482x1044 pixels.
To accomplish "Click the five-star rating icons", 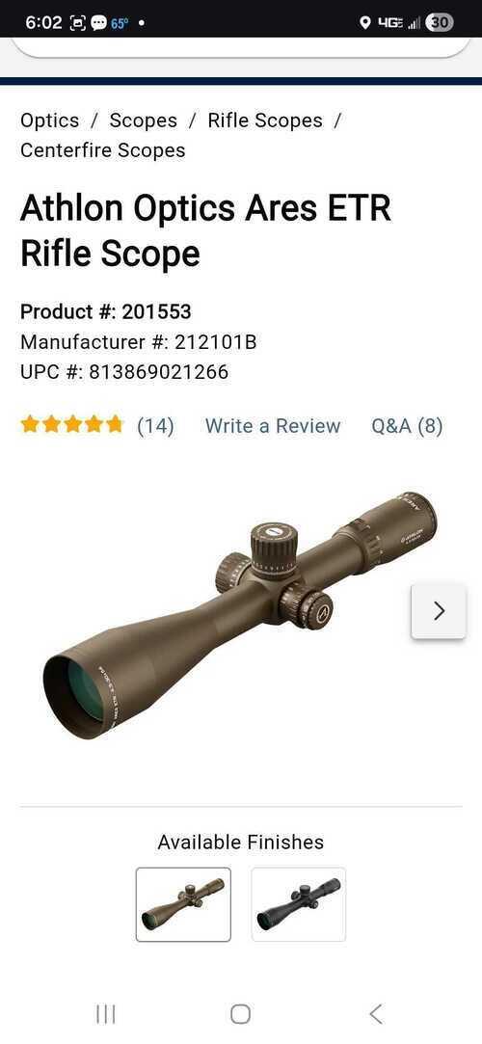I will (x=72, y=425).
